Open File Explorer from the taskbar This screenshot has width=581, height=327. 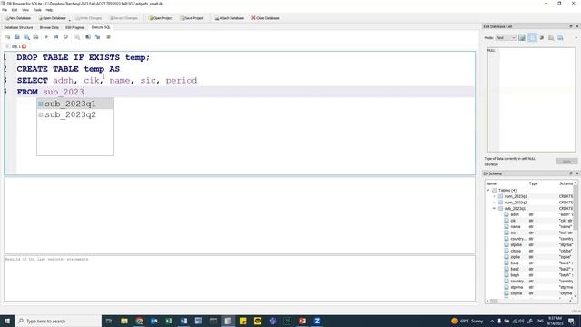coord(124,321)
